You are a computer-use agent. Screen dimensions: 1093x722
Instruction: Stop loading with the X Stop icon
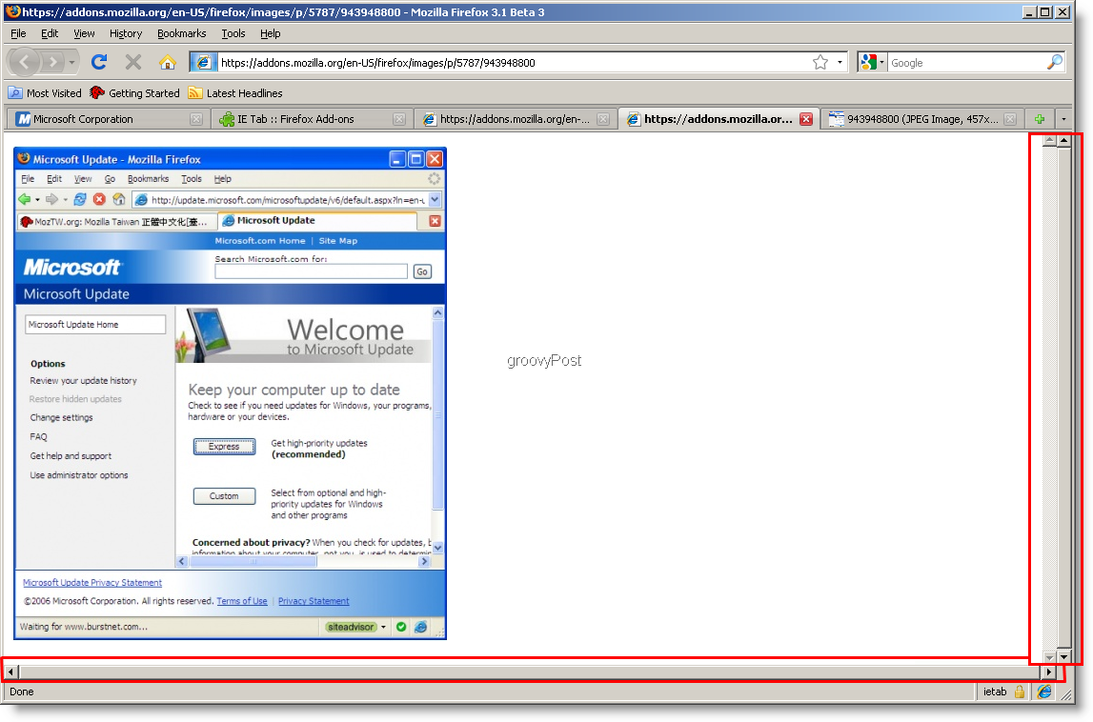(x=133, y=62)
